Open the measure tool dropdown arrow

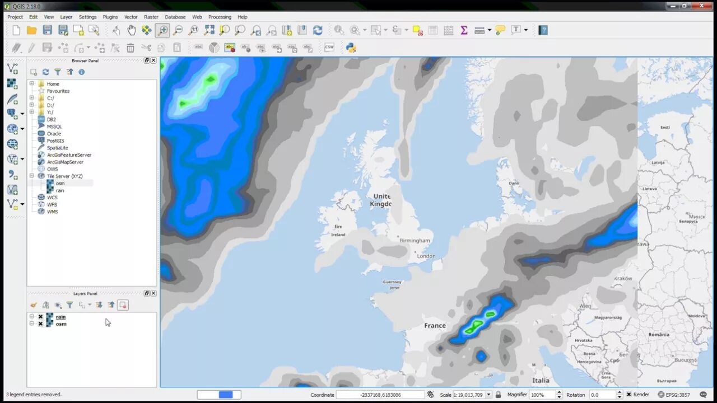(x=490, y=30)
